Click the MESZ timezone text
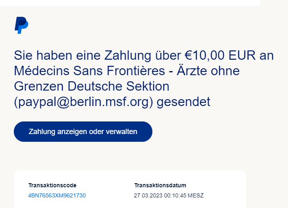This screenshot has height=208, width=288. (196, 196)
